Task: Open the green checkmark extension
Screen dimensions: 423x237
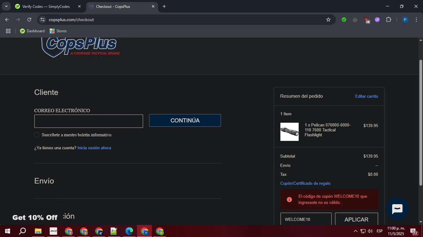Action: click(344, 20)
